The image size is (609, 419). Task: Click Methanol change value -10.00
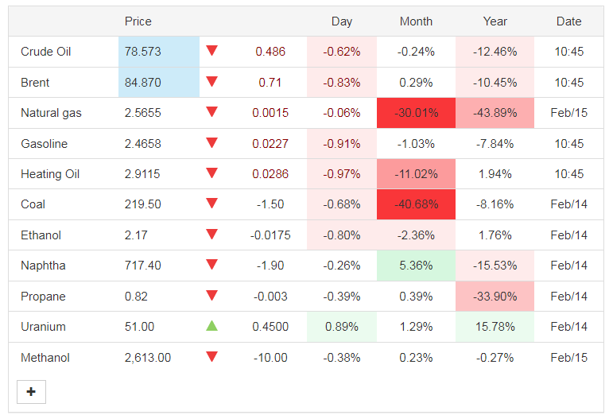click(270, 358)
